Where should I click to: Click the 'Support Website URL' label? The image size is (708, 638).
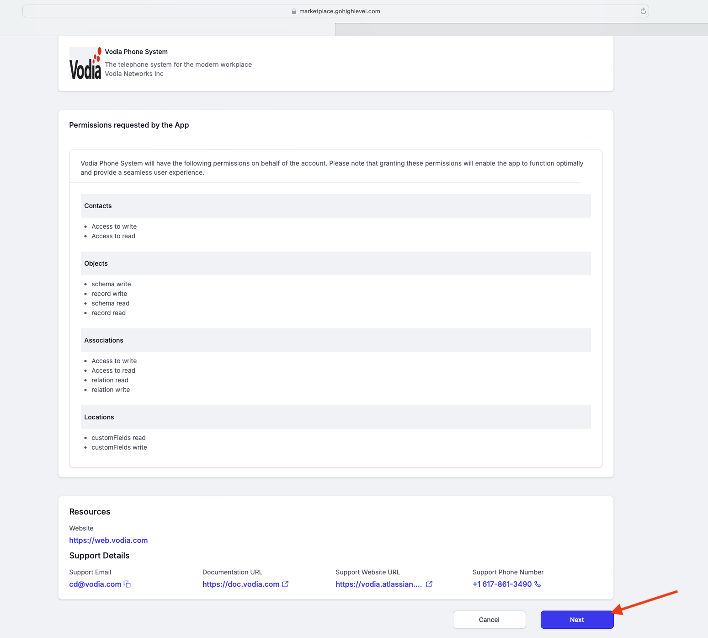pyautogui.click(x=367, y=572)
